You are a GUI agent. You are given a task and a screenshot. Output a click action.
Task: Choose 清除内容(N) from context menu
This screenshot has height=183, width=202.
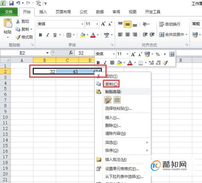[116, 133]
